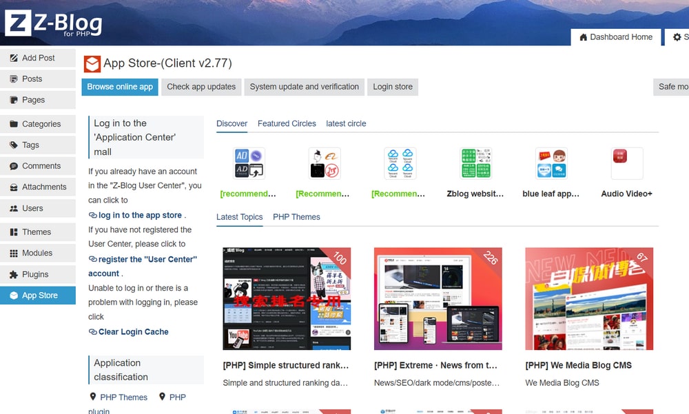The height and width of the screenshot is (414, 689).
Task: Go to the Attachments section
Action: 38,187
